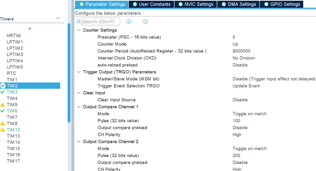Change TRGO selection value Update Event

coord(246,86)
